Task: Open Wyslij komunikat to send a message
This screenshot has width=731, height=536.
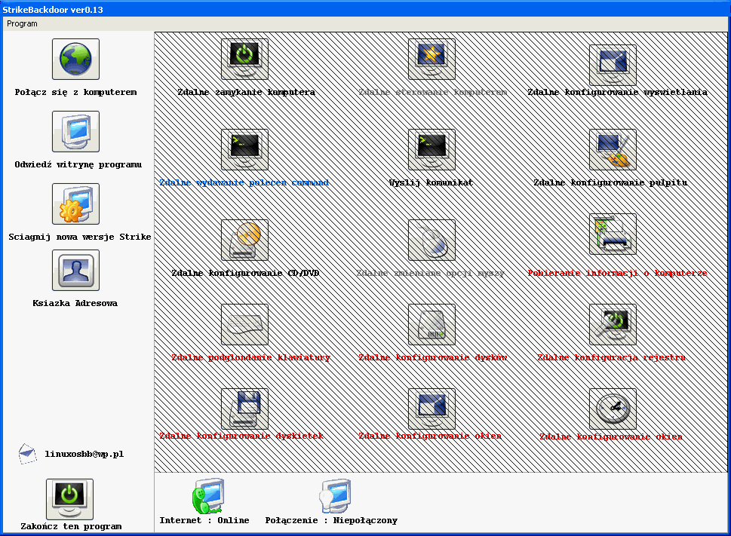Action: pos(431,149)
